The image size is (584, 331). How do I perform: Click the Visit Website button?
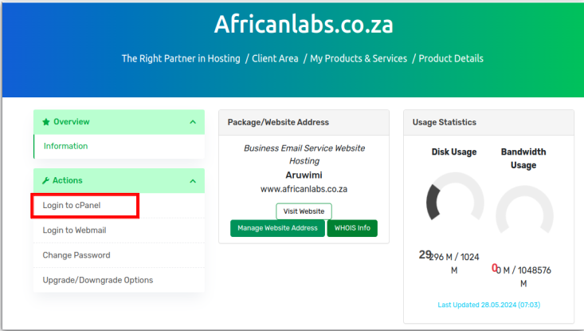pos(304,211)
